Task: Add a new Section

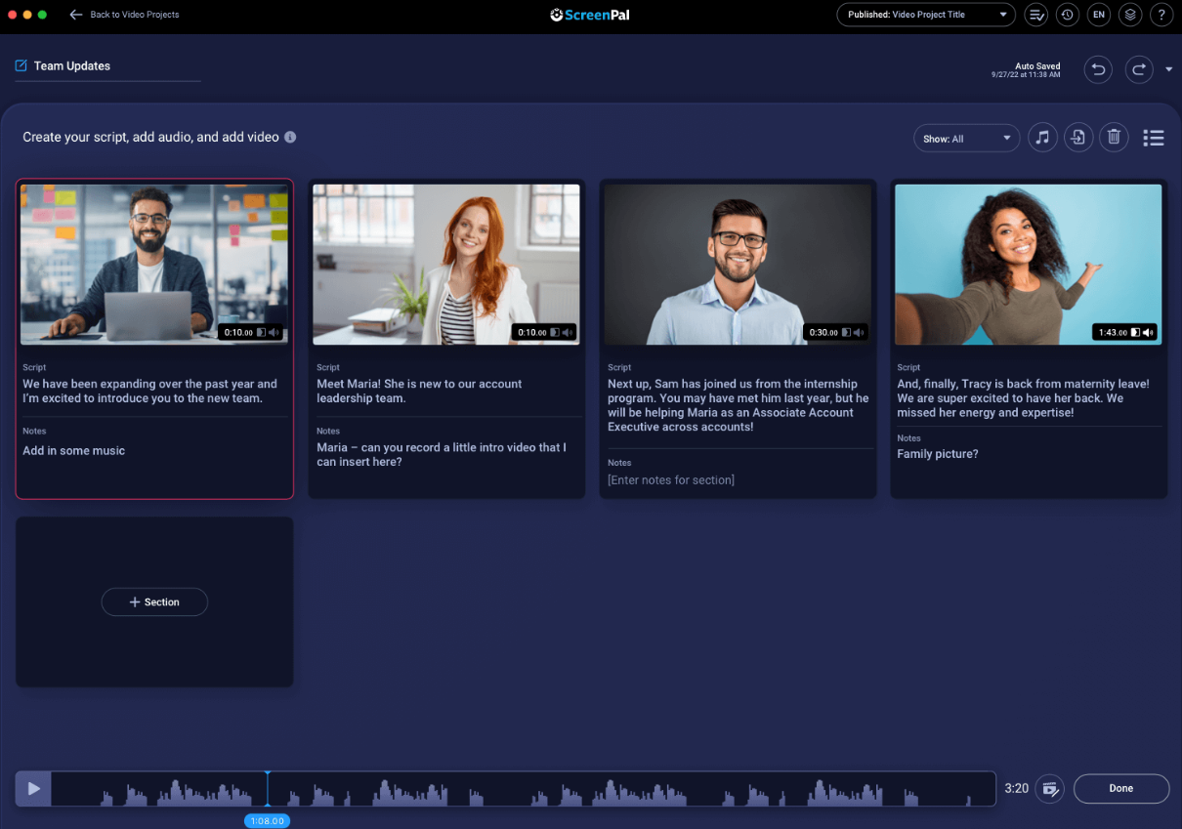Action: [154, 602]
